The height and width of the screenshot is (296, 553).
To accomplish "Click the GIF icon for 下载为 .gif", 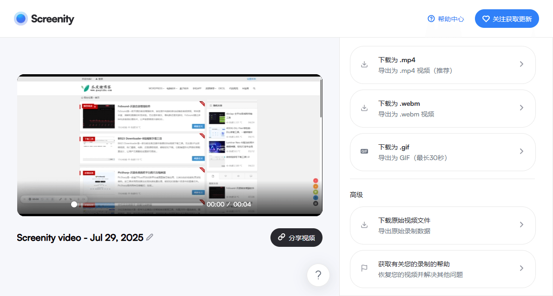I will 364,151.
